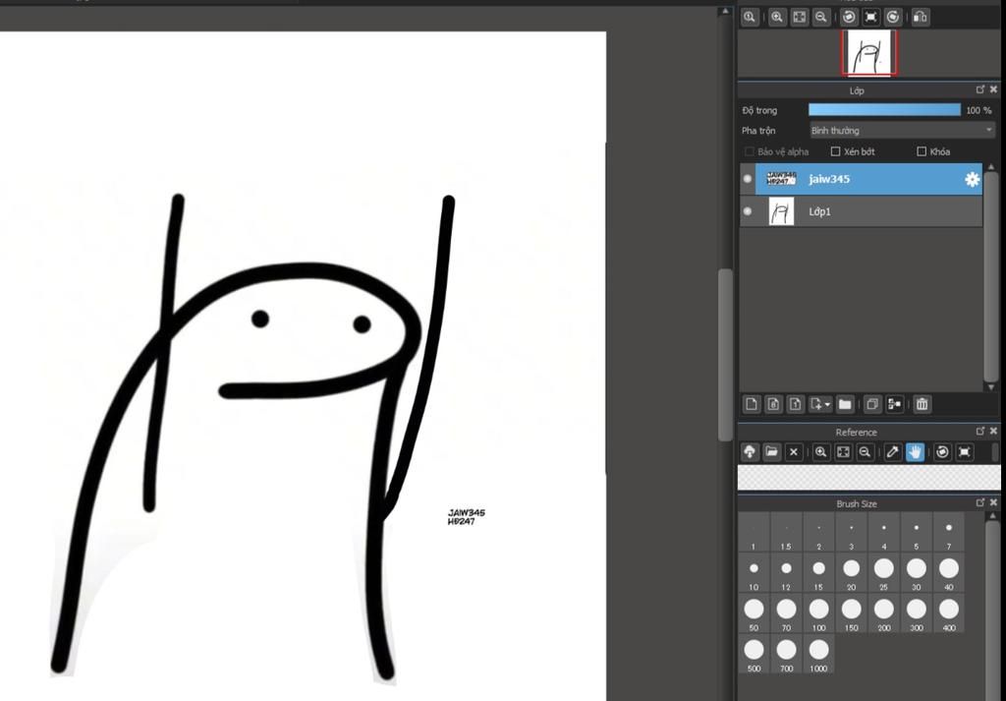Fit canvas to window in navigator
Viewport: 1006px width, 701px height.
tap(800, 18)
